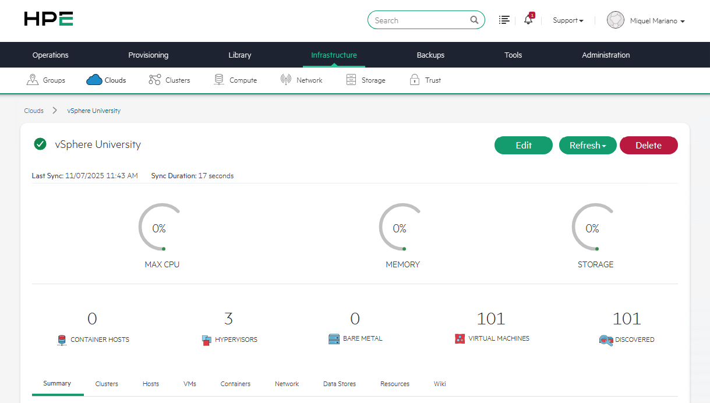
Task: Open the activity list icon
Action: 504,20
